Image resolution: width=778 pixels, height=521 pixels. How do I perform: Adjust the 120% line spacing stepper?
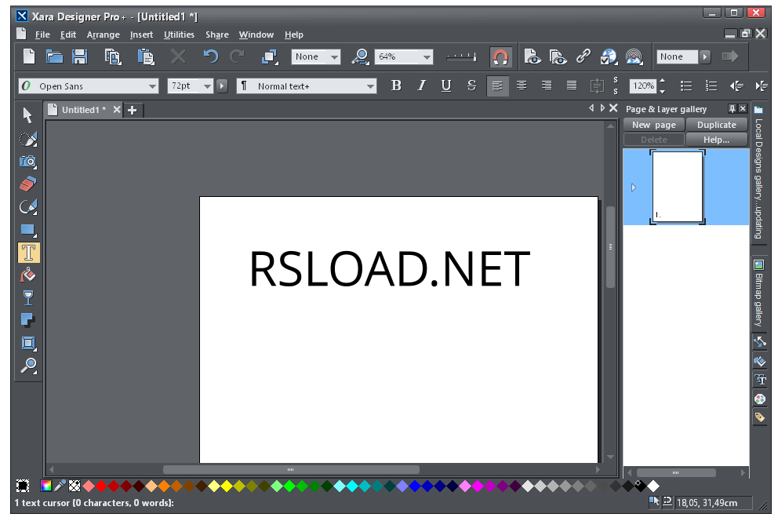[x=663, y=86]
